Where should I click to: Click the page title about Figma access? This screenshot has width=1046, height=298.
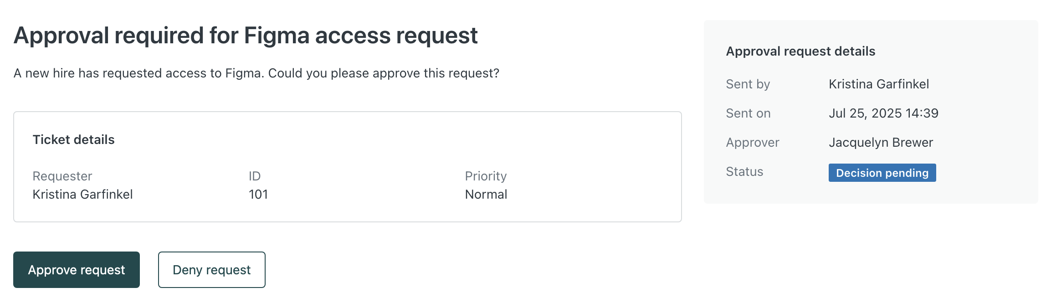(246, 36)
